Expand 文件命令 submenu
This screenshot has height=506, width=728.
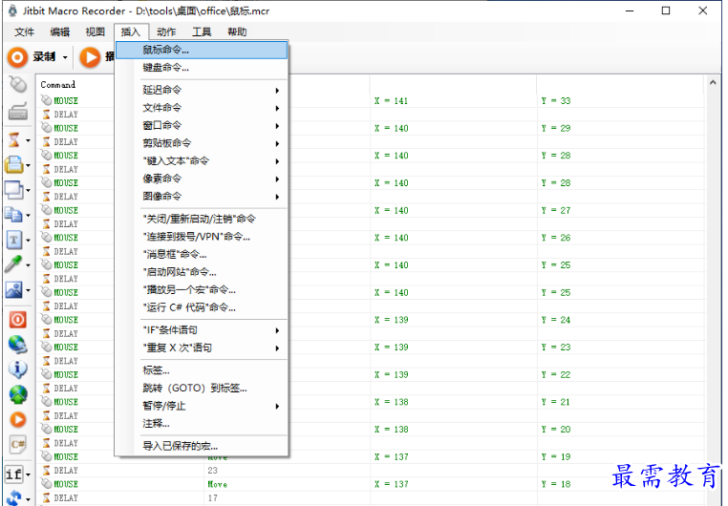pos(202,108)
